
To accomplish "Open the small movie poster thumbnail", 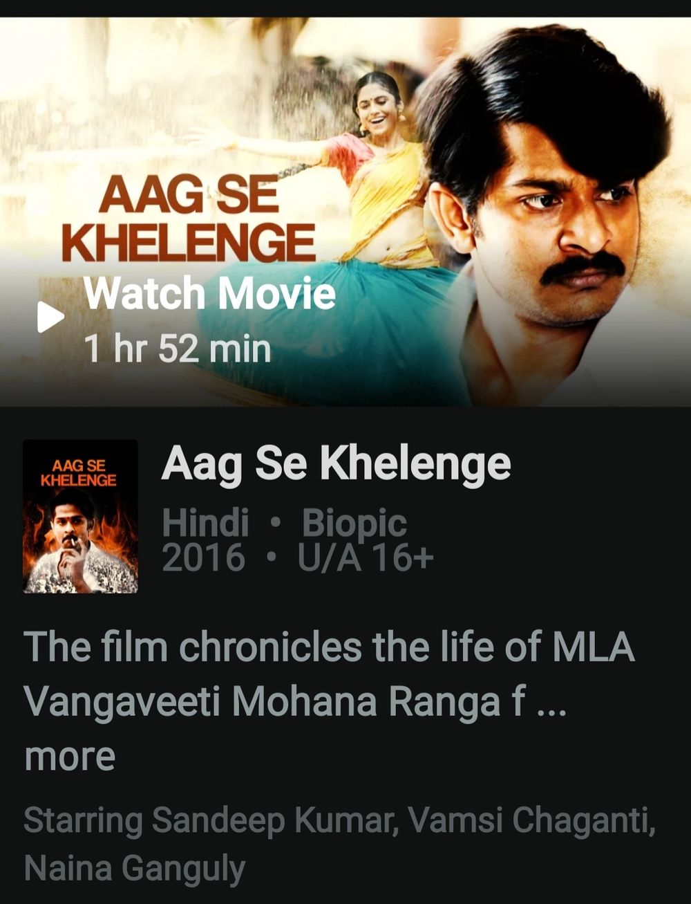I will pos(80,517).
